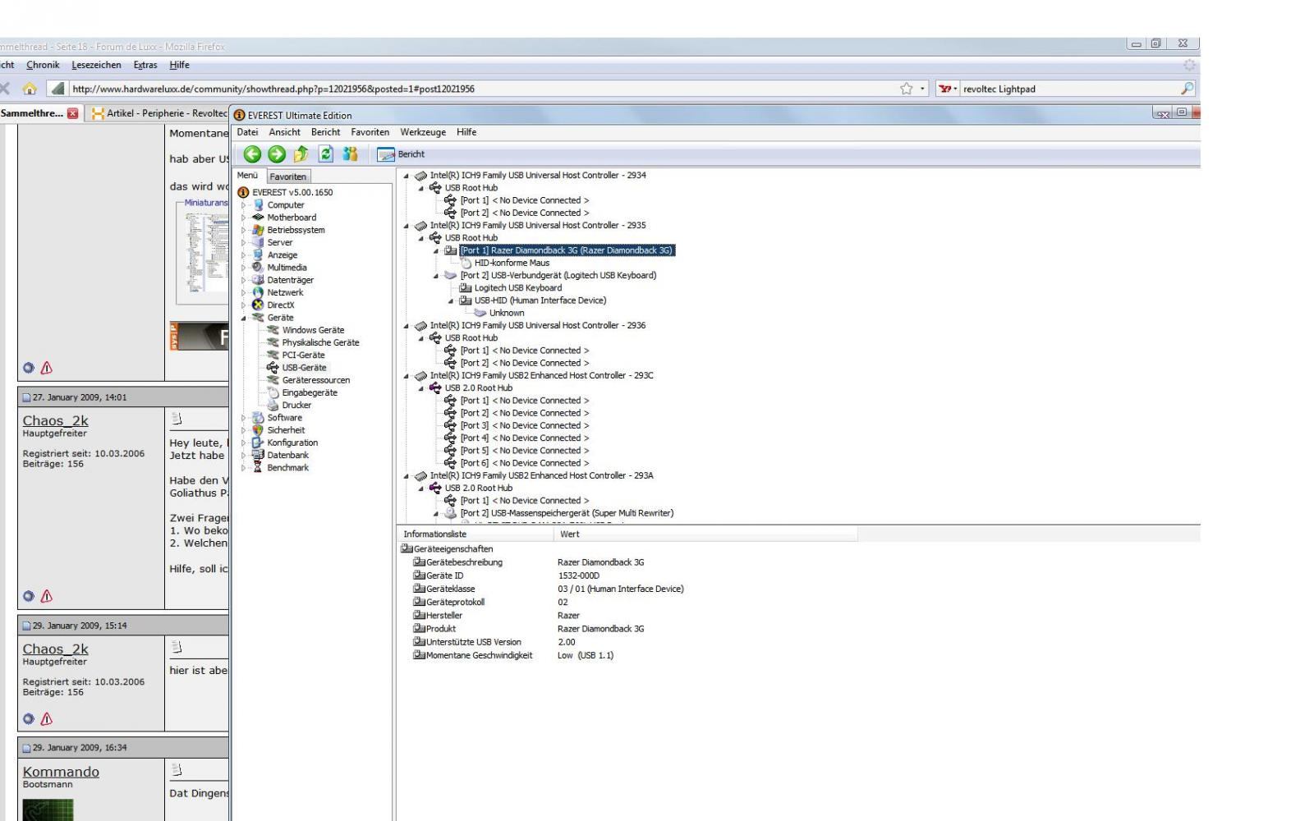Click the Wert column header
Viewport: 1314px width, 821px height.
[705, 534]
